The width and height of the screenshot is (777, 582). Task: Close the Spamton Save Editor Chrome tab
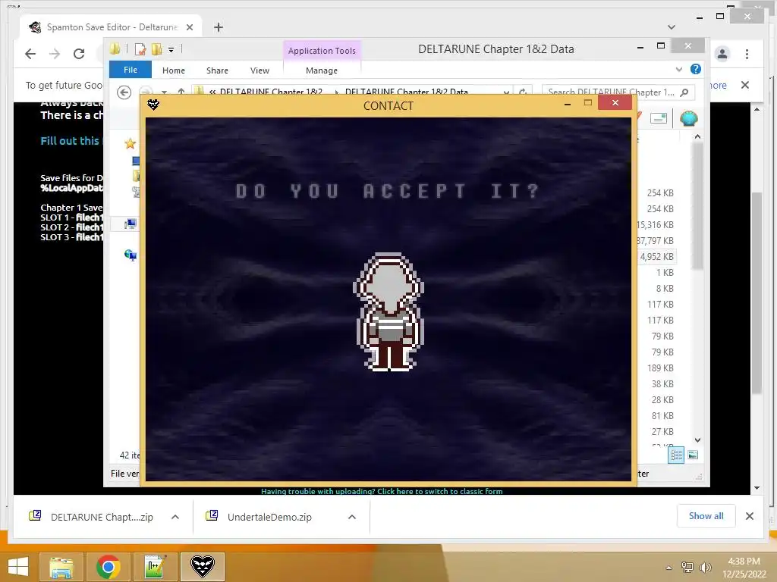[x=190, y=27]
